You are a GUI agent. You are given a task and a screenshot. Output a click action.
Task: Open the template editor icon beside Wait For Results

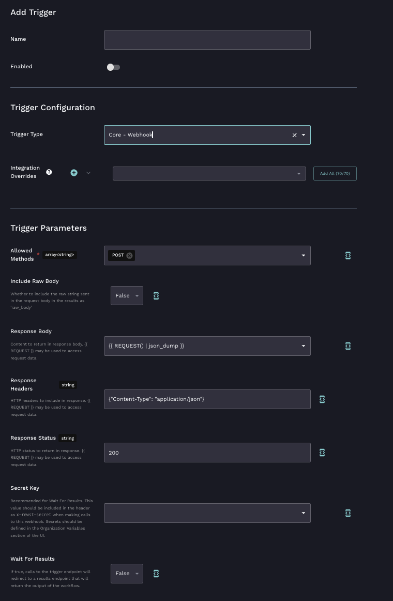tap(156, 574)
